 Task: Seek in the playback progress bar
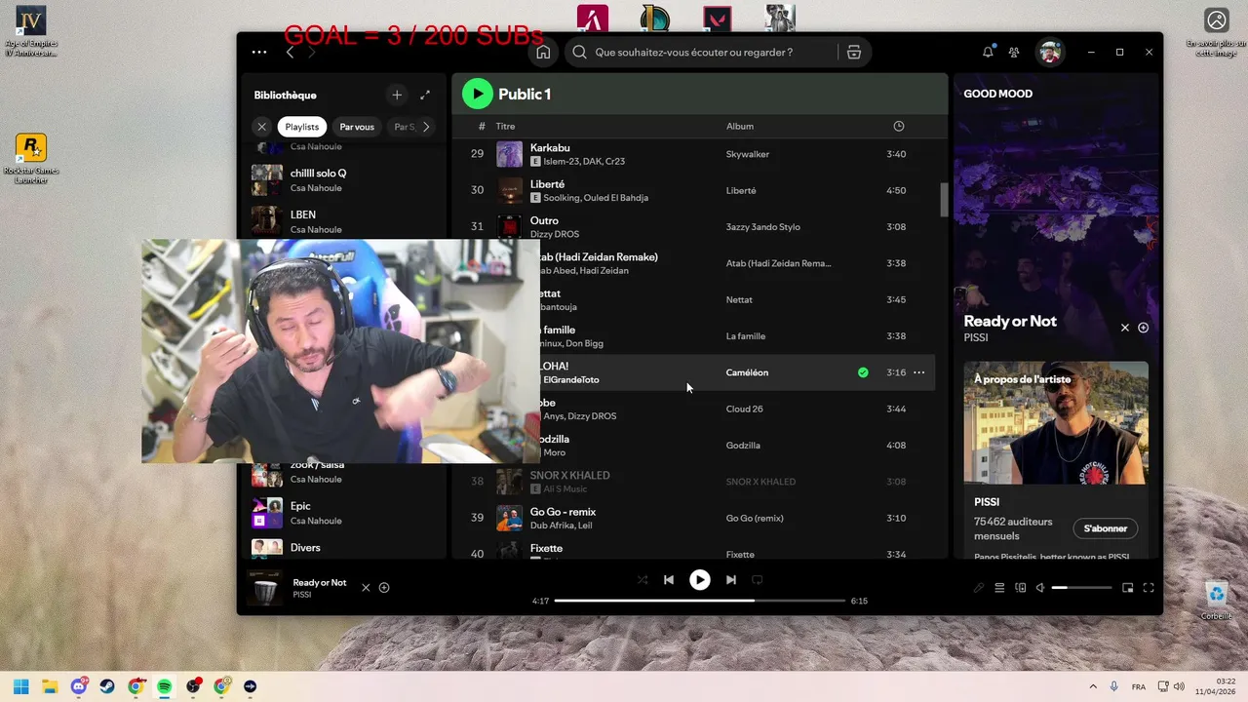[701, 601]
